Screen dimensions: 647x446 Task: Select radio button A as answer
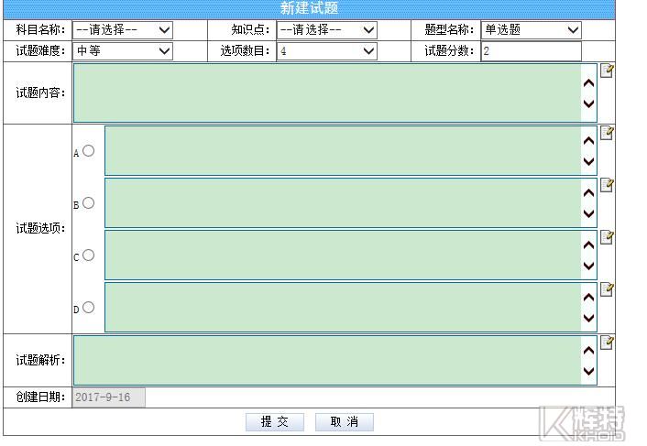[x=88, y=151]
